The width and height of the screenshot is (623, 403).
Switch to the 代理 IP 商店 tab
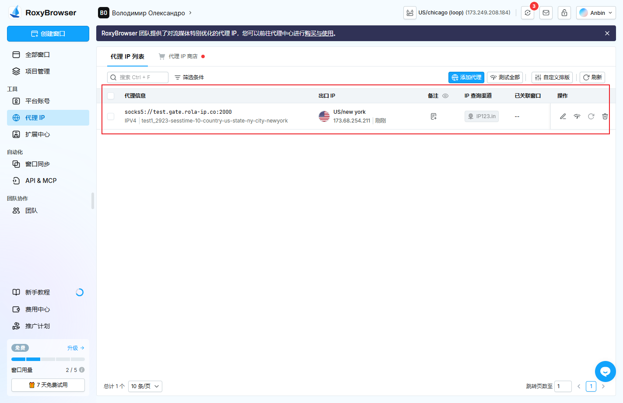(x=183, y=56)
